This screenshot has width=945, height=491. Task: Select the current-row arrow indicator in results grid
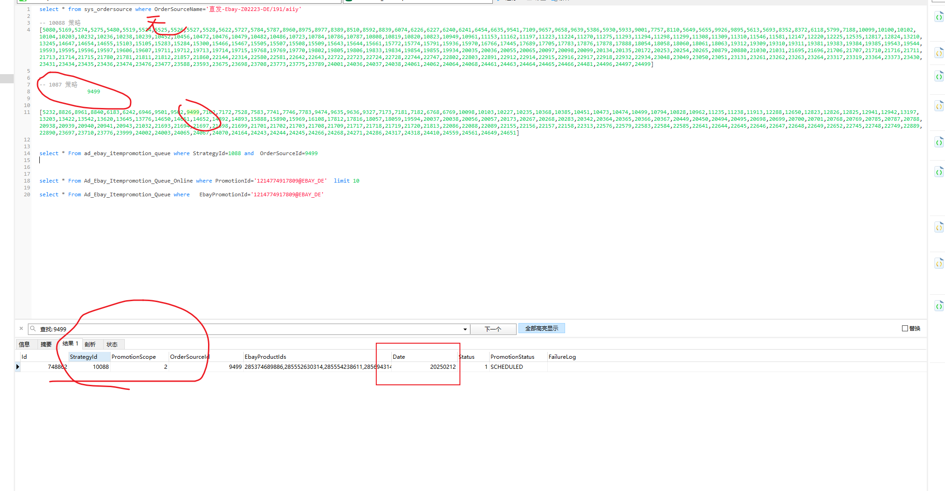click(18, 367)
